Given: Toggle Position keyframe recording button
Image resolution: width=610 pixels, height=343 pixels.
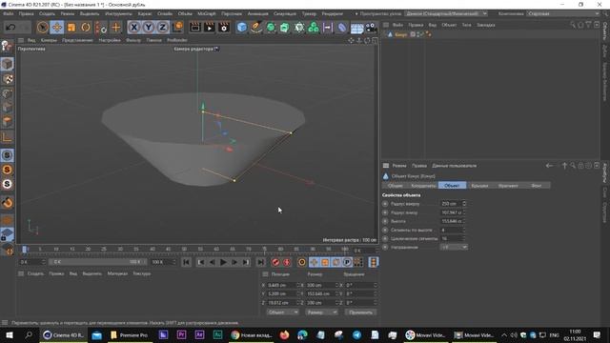Looking at the screenshot, I should (x=314, y=262).
